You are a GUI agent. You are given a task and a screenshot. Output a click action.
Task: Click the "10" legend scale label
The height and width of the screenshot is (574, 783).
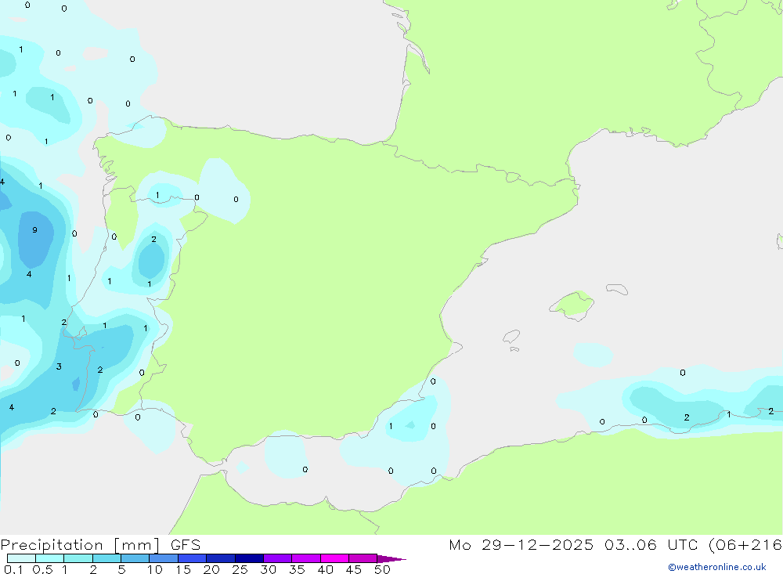[x=155, y=569]
